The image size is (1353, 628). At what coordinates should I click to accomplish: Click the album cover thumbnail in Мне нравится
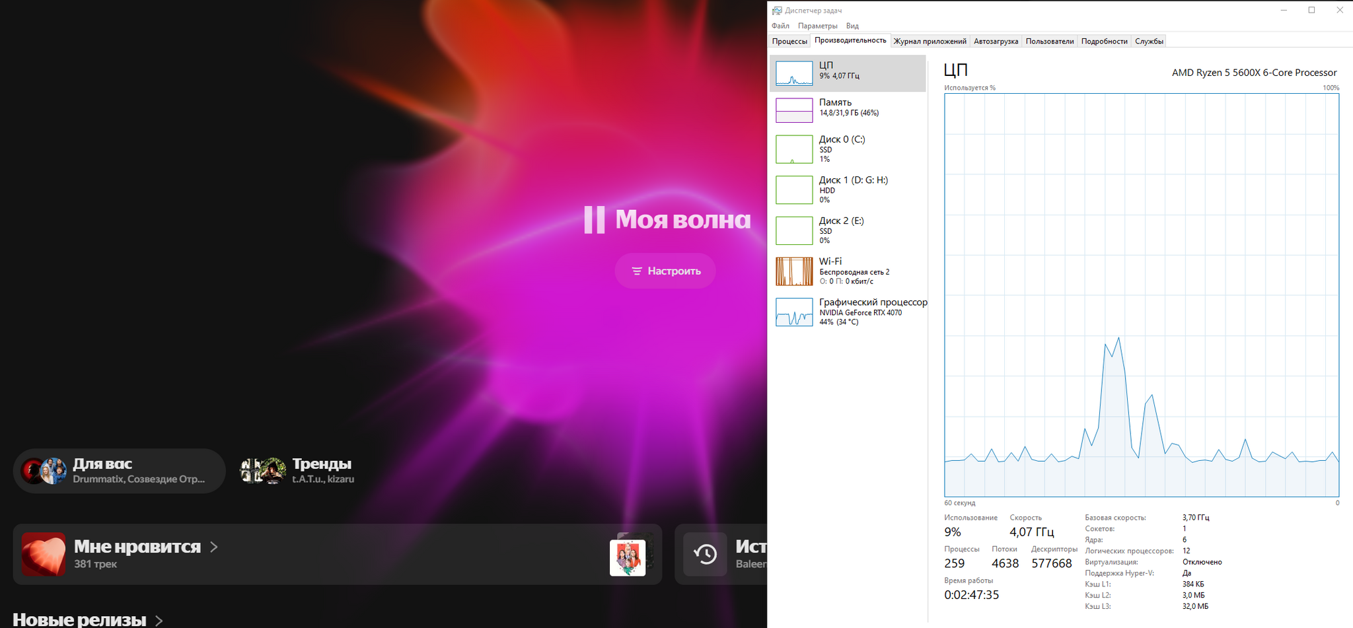pos(628,557)
